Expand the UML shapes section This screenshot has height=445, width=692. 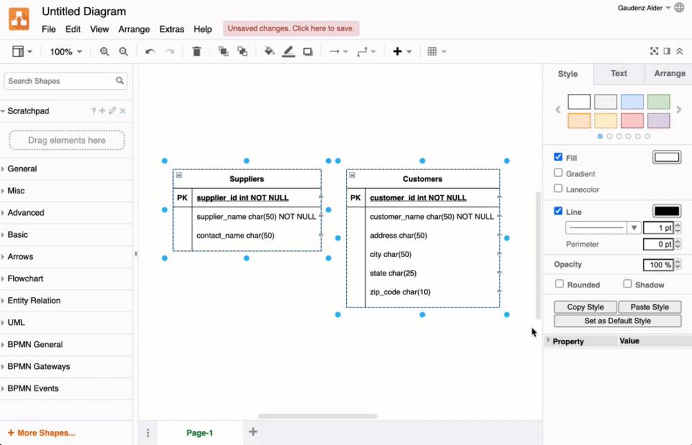point(66,323)
